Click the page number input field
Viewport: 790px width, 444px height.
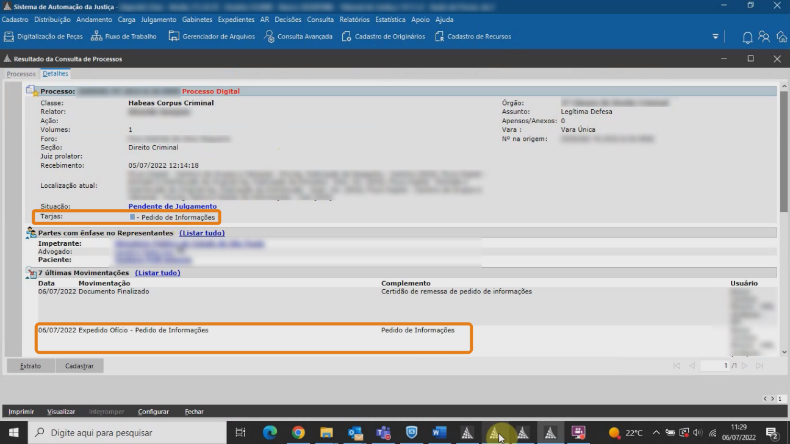point(714,366)
